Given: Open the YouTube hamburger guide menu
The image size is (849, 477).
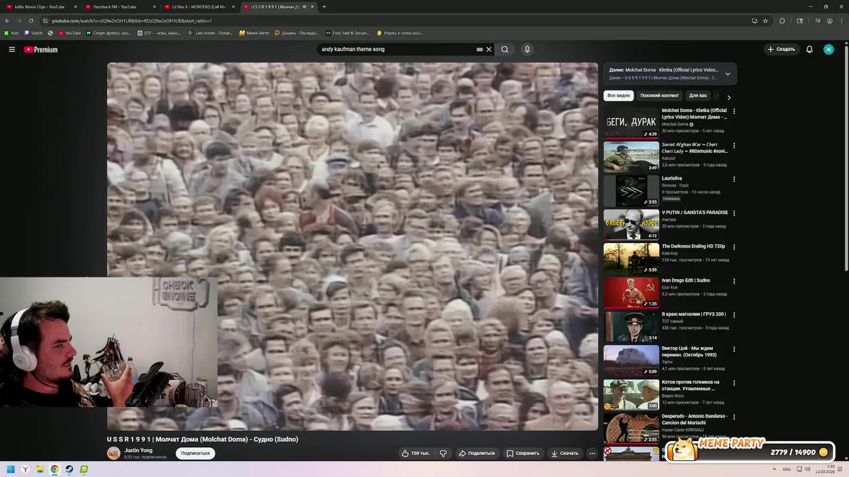Looking at the screenshot, I should 11,49.
